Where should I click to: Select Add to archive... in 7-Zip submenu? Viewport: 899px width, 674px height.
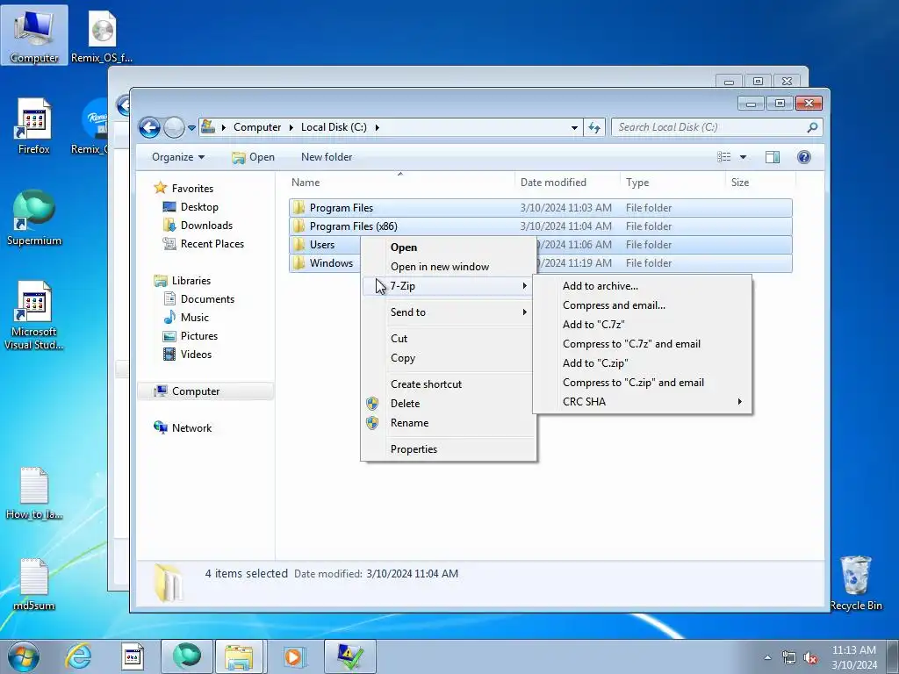[642, 286]
